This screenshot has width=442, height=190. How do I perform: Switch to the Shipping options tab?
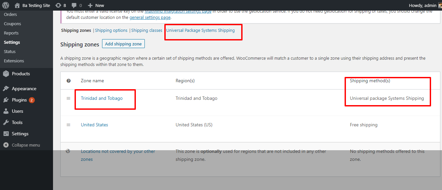[x=111, y=31]
